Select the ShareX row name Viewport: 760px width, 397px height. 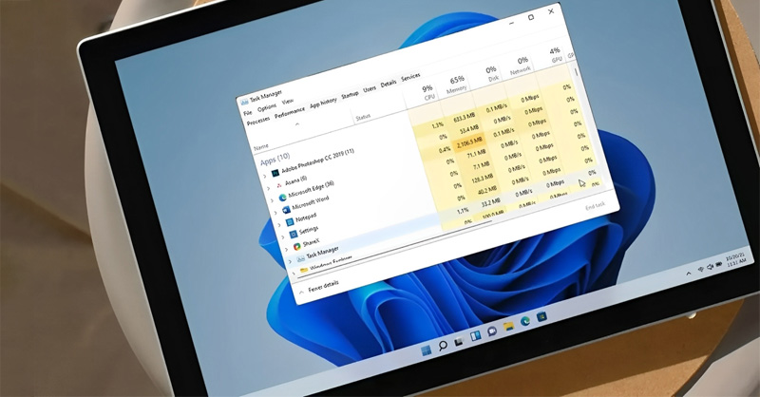(x=311, y=242)
